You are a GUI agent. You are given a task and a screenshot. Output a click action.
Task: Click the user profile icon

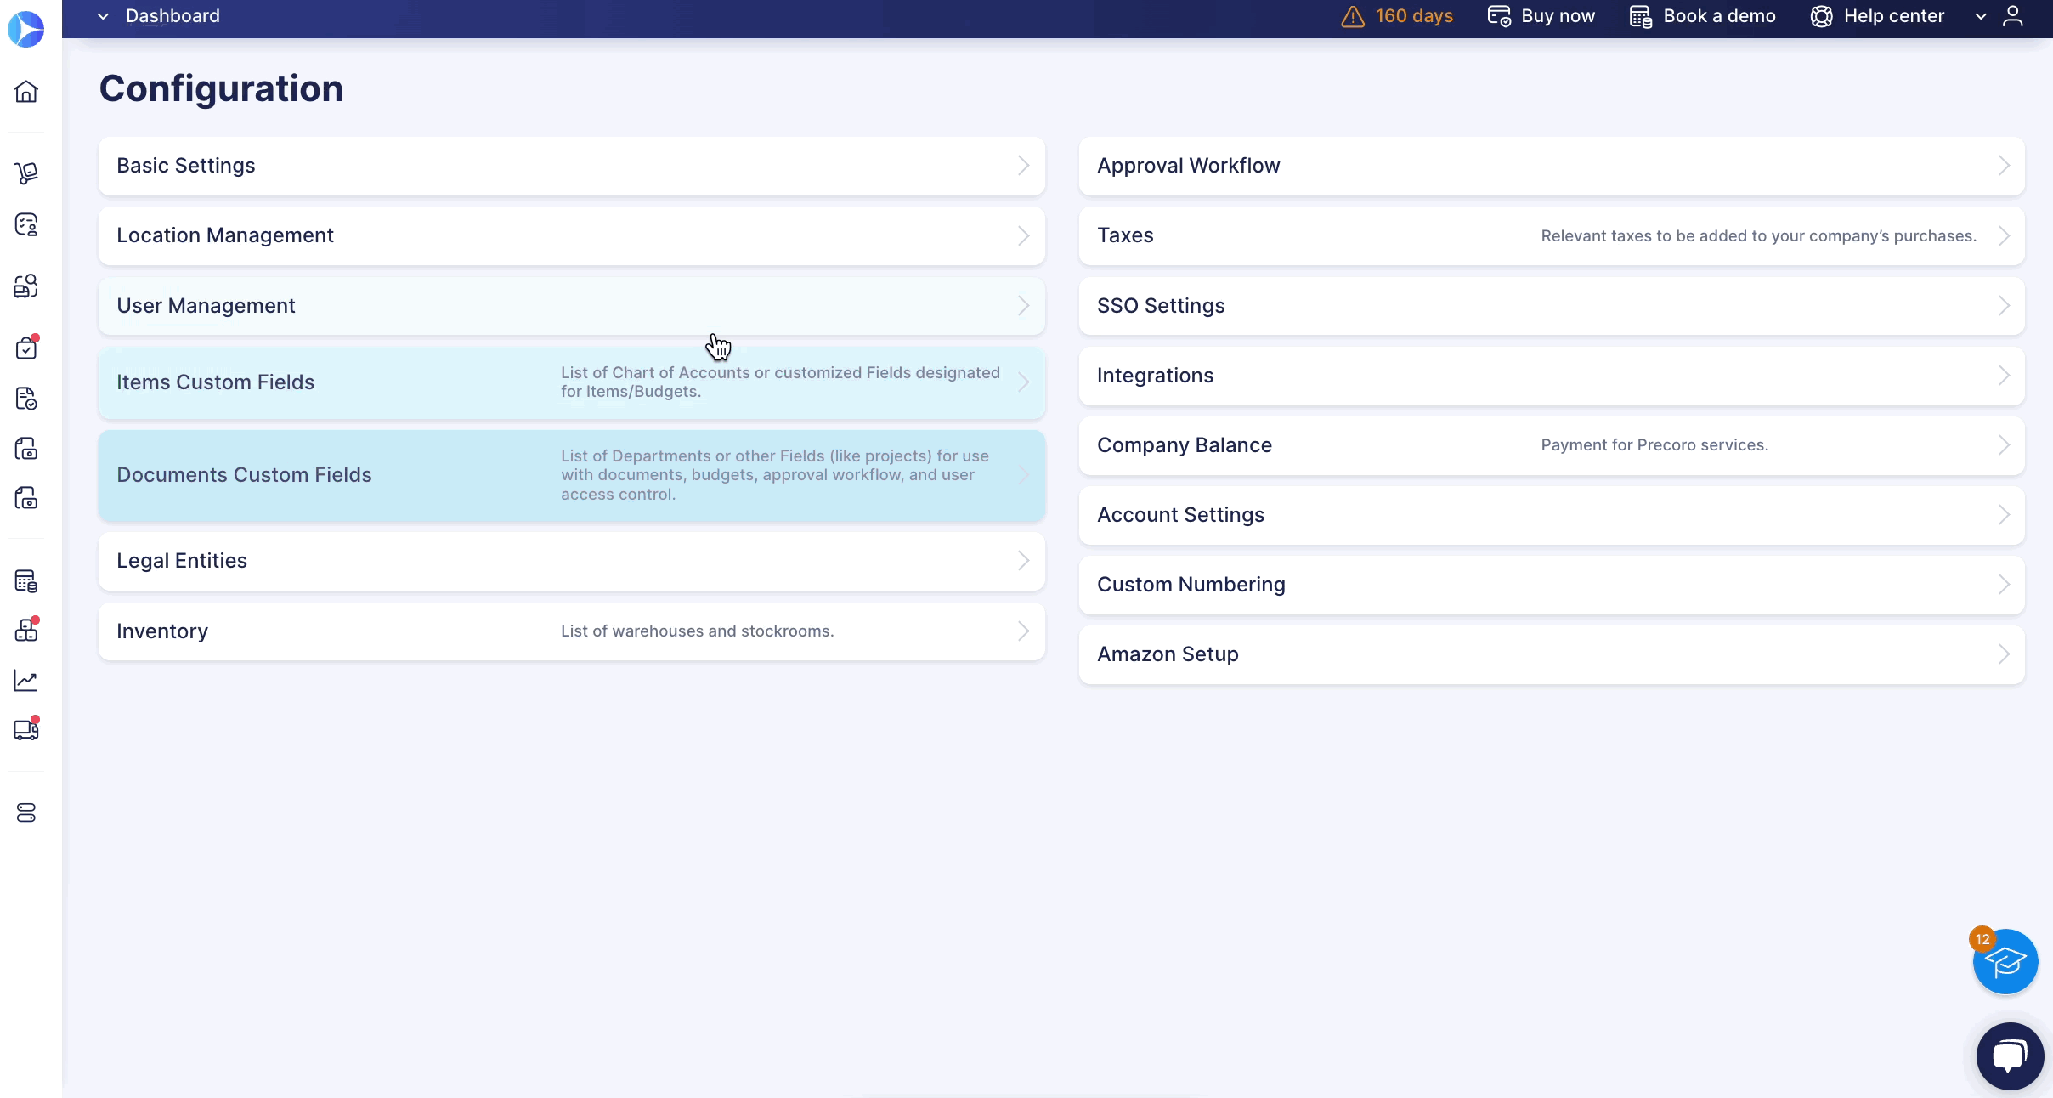(2013, 16)
